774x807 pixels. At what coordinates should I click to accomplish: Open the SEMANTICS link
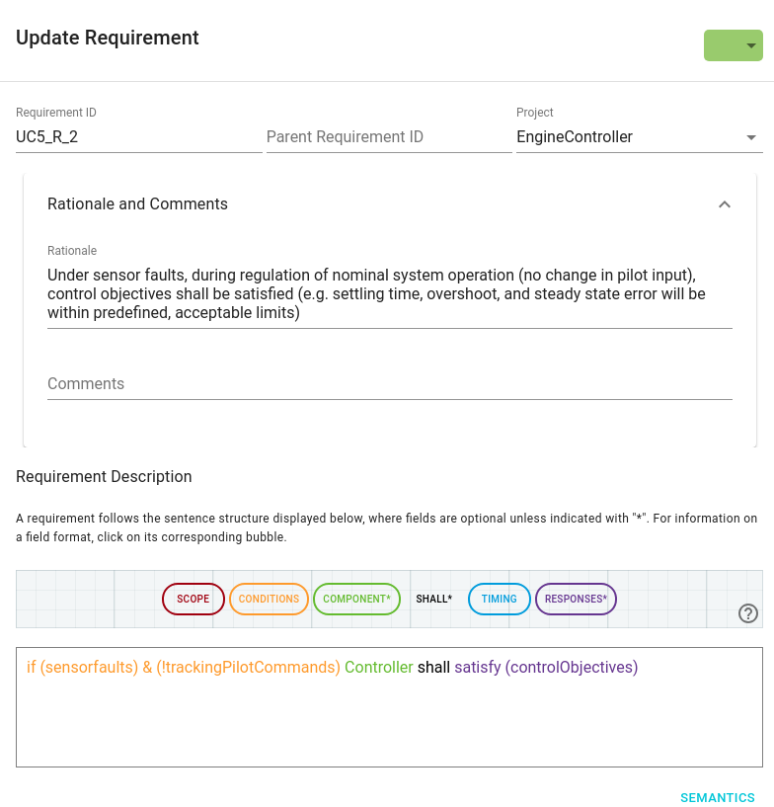pos(717,798)
